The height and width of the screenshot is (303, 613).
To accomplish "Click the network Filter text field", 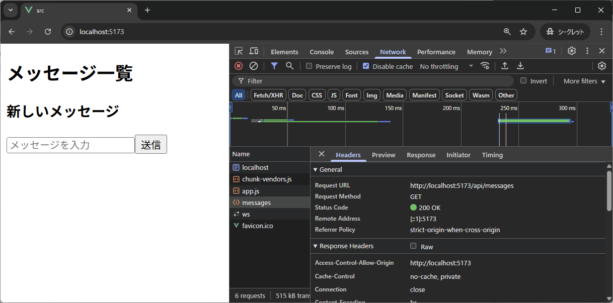I will pos(373,81).
